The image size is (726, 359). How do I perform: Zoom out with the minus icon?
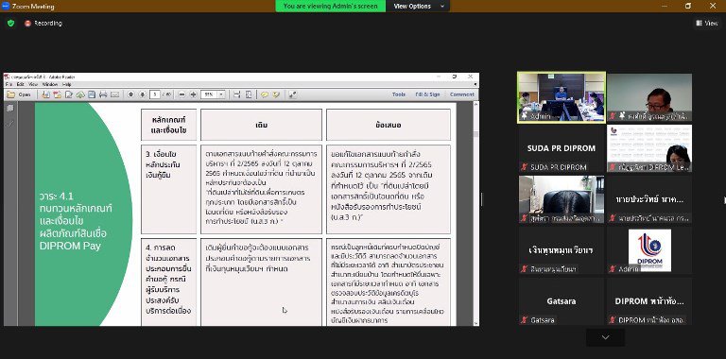(181, 94)
